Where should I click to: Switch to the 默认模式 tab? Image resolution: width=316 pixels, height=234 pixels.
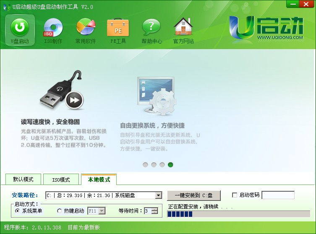click(23, 179)
